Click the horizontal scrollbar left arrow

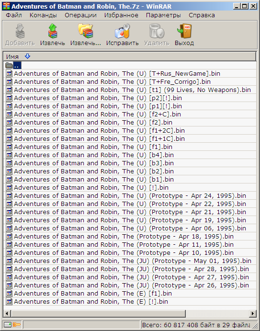(7, 313)
